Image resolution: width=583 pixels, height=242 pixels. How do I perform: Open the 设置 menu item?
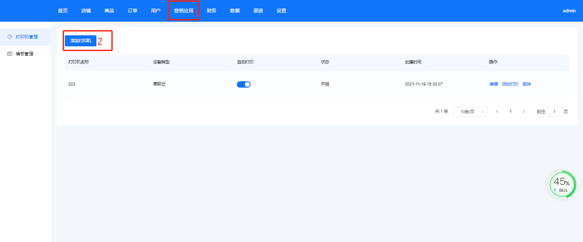(x=281, y=11)
